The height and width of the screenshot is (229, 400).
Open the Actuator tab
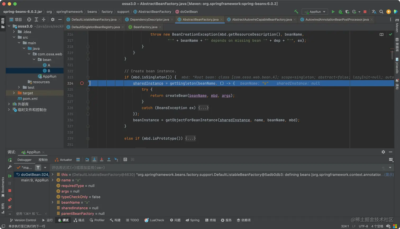[x=63, y=160]
